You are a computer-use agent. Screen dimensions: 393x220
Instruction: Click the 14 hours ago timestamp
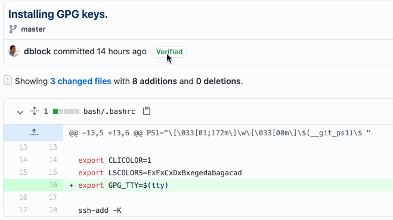click(122, 51)
